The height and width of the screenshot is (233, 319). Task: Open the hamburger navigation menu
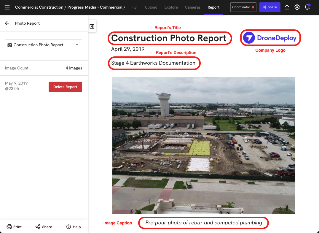(x=7, y=7)
